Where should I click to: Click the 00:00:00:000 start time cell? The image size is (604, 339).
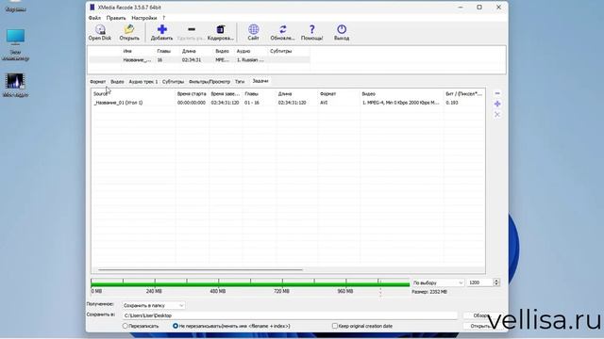(x=192, y=103)
